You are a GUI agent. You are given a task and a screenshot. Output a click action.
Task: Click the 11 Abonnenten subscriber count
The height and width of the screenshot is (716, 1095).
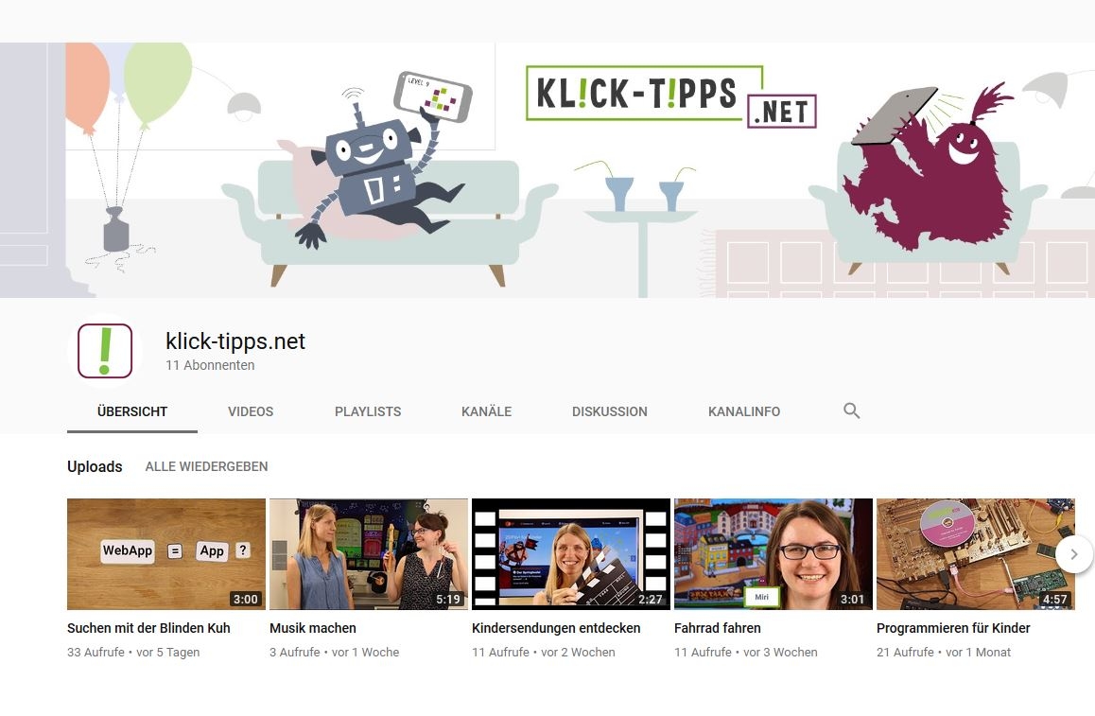tap(210, 365)
